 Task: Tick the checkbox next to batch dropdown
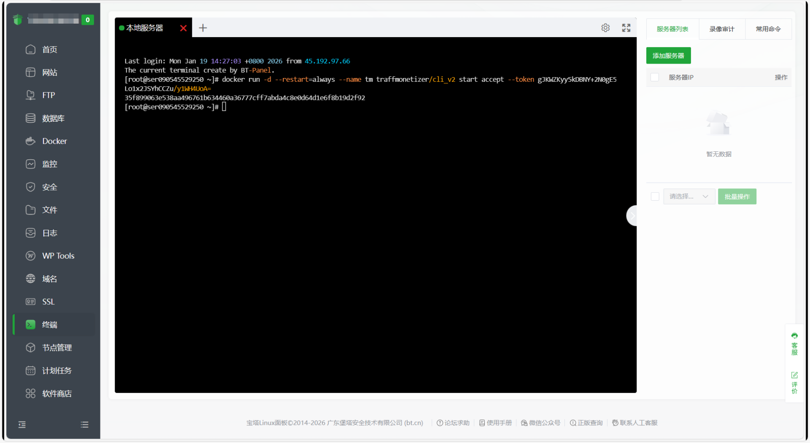655,196
